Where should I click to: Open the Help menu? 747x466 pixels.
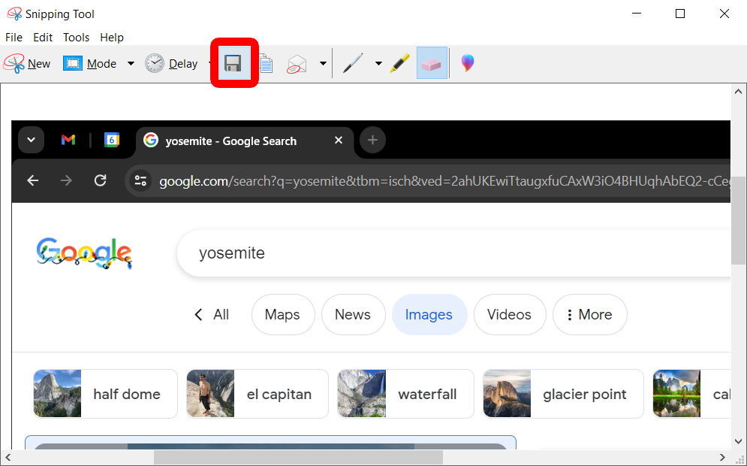pyautogui.click(x=112, y=38)
